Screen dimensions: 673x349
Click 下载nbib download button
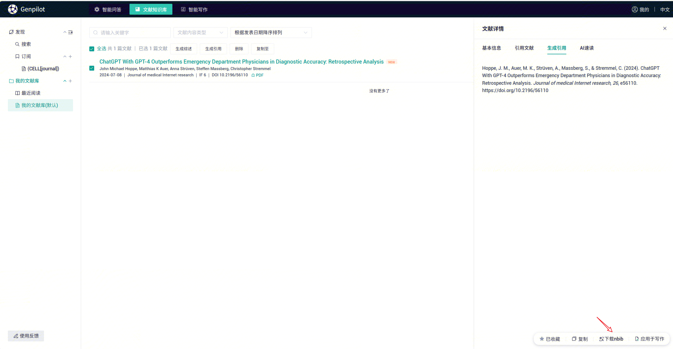click(611, 339)
